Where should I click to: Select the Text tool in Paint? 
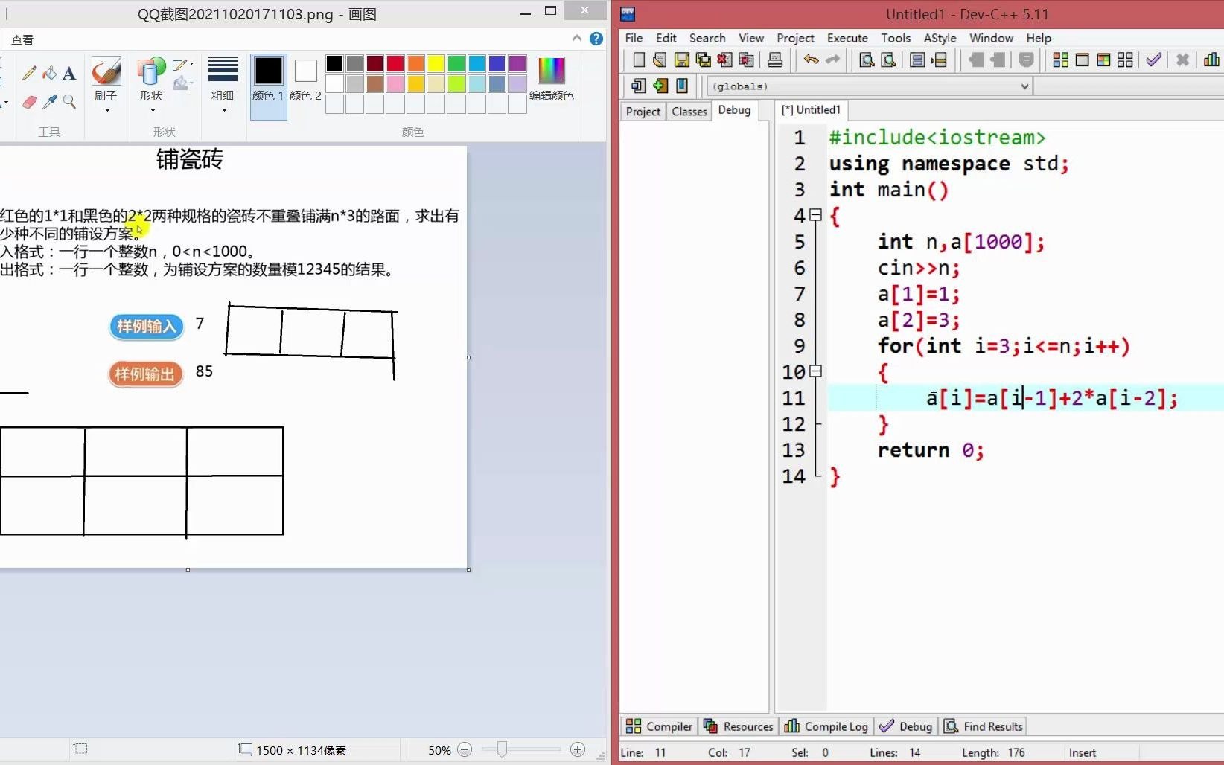[x=70, y=72]
